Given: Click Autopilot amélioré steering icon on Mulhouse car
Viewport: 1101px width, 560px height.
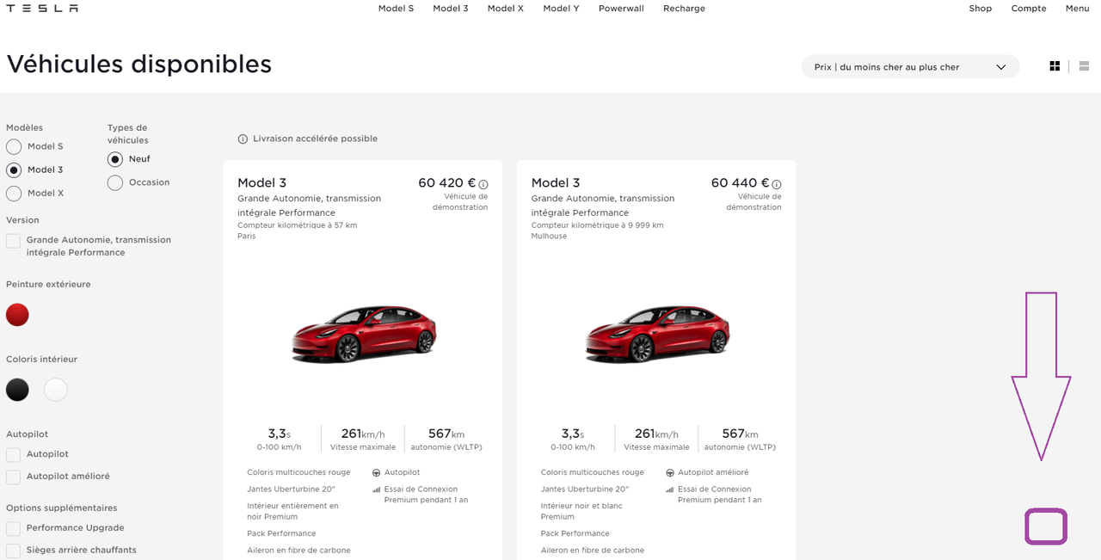Looking at the screenshot, I should pyautogui.click(x=670, y=473).
